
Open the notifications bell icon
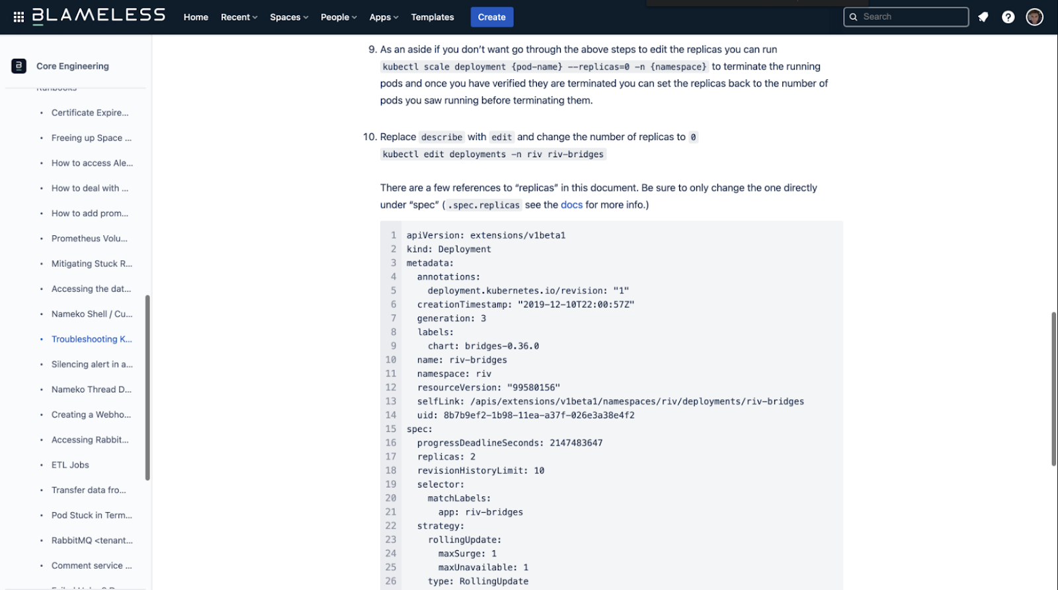(x=983, y=17)
